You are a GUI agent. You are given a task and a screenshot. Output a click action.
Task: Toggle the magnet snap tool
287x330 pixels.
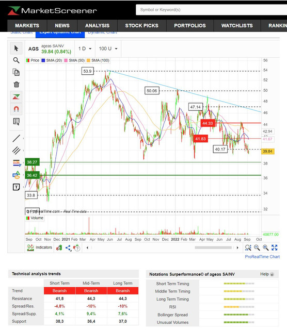(x=16, y=109)
